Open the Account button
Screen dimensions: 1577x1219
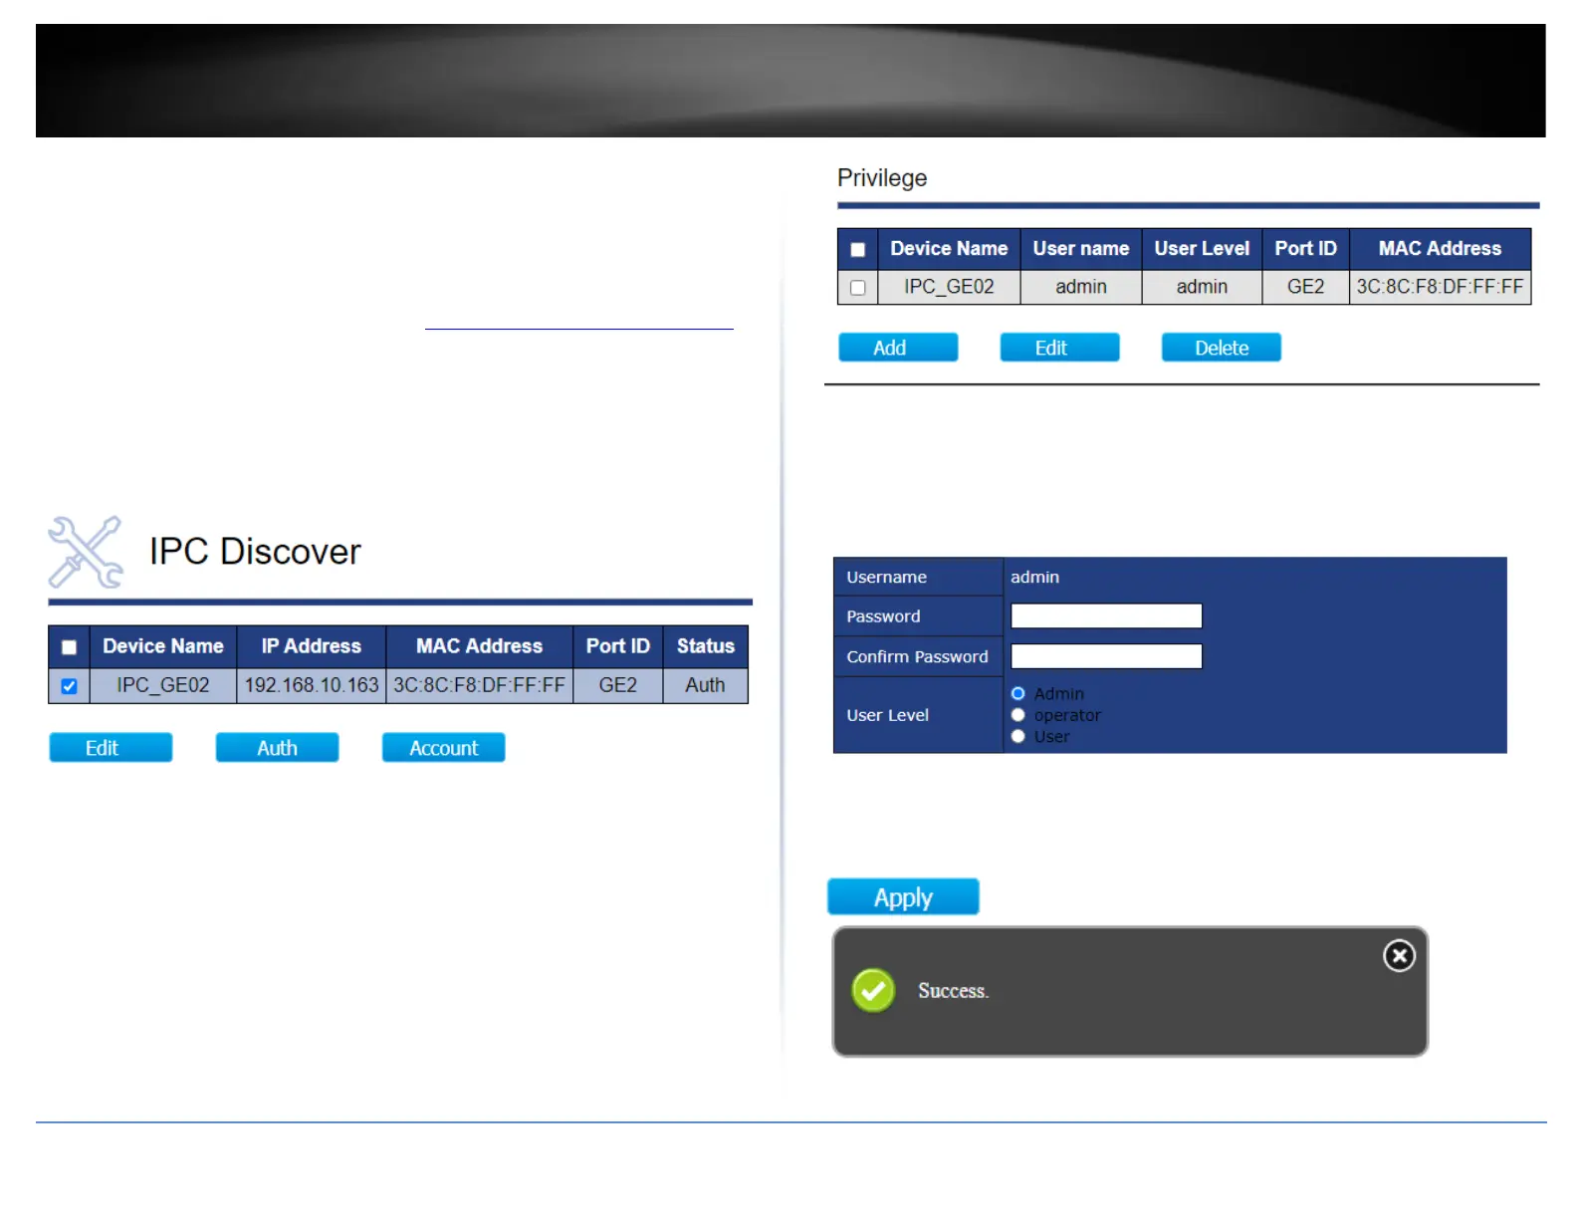click(443, 748)
